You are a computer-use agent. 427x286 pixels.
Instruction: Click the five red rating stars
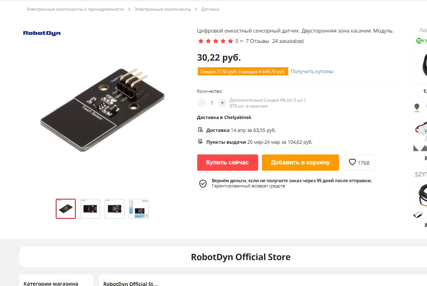pyautogui.click(x=215, y=41)
